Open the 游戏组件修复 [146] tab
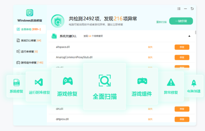The image size is (205, 131). (30, 63)
